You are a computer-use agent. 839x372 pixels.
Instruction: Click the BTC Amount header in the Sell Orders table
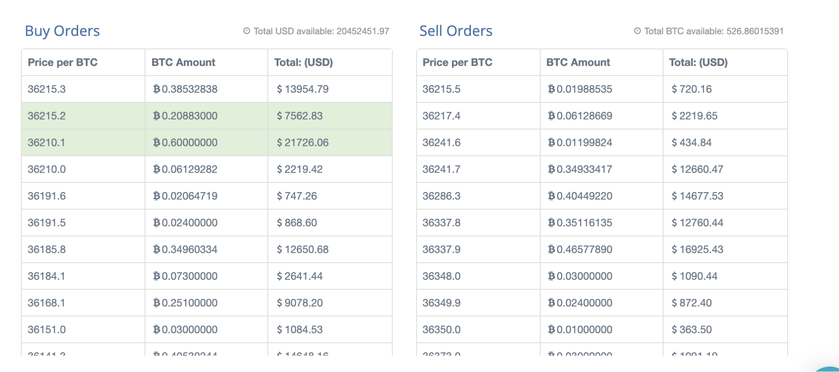click(x=578, y=62)
